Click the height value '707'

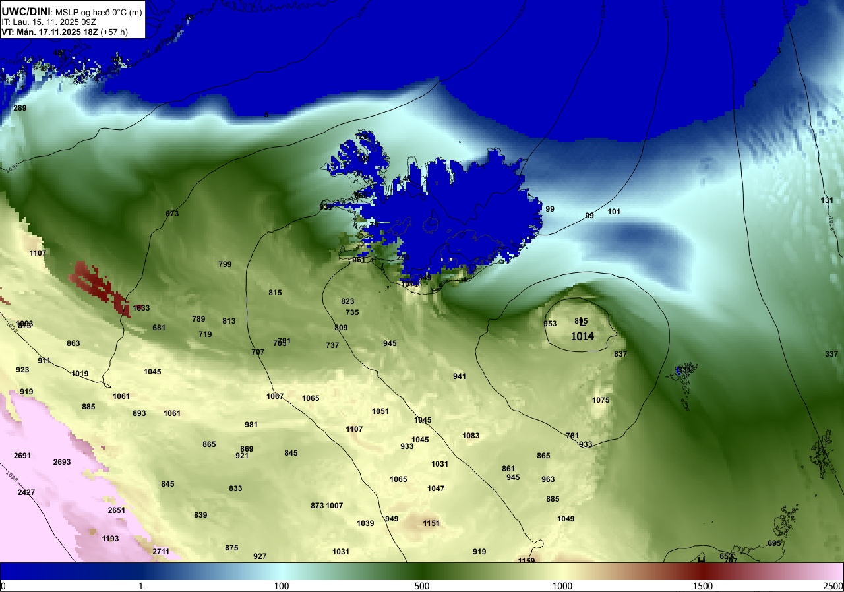(x=258, y=352)
